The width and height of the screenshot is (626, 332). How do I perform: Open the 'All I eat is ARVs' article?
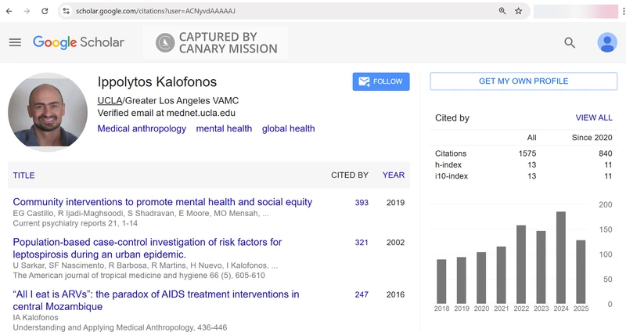(x=156, y=301)
